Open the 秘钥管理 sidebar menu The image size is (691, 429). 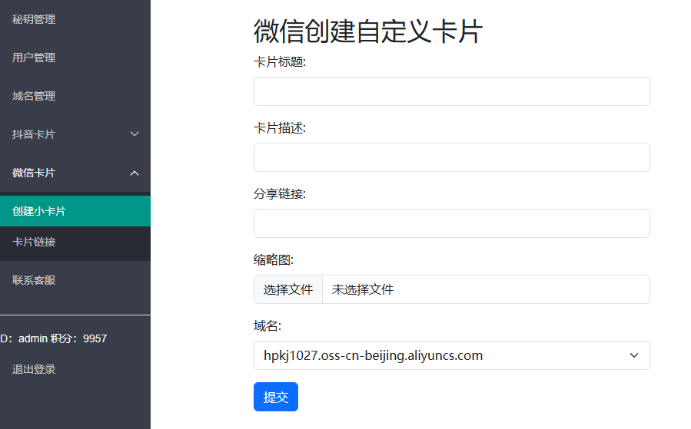point(34,19)
